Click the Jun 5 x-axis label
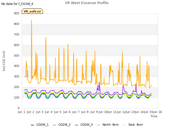This screenshot has height=130, width=174. (58, 112)
